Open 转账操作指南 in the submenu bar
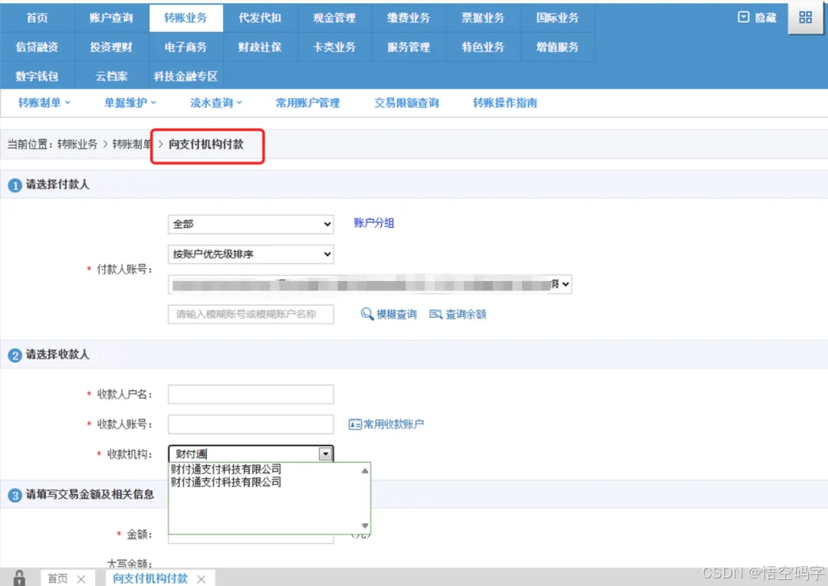Image resolution: width=828 pixels, height=586 pixels. [505, 103]
